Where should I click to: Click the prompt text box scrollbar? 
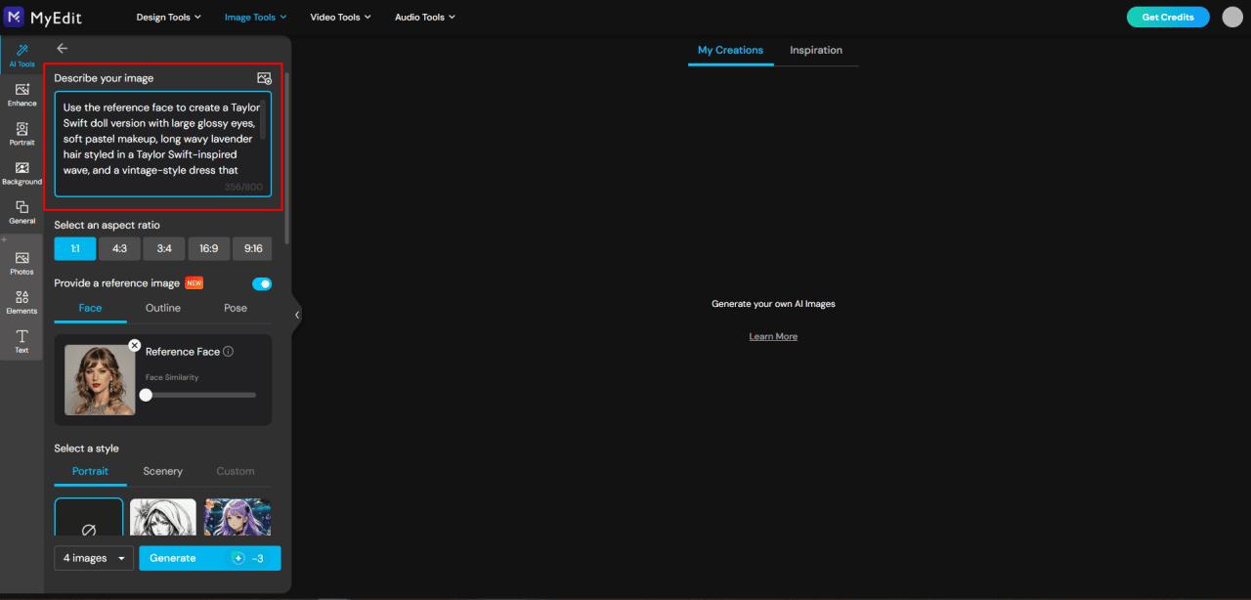[263, 118]
